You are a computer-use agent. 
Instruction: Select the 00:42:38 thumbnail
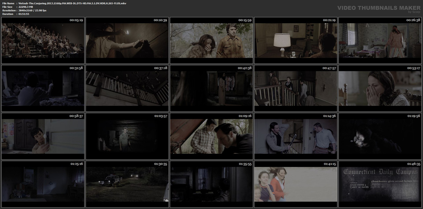pos(211,88)
